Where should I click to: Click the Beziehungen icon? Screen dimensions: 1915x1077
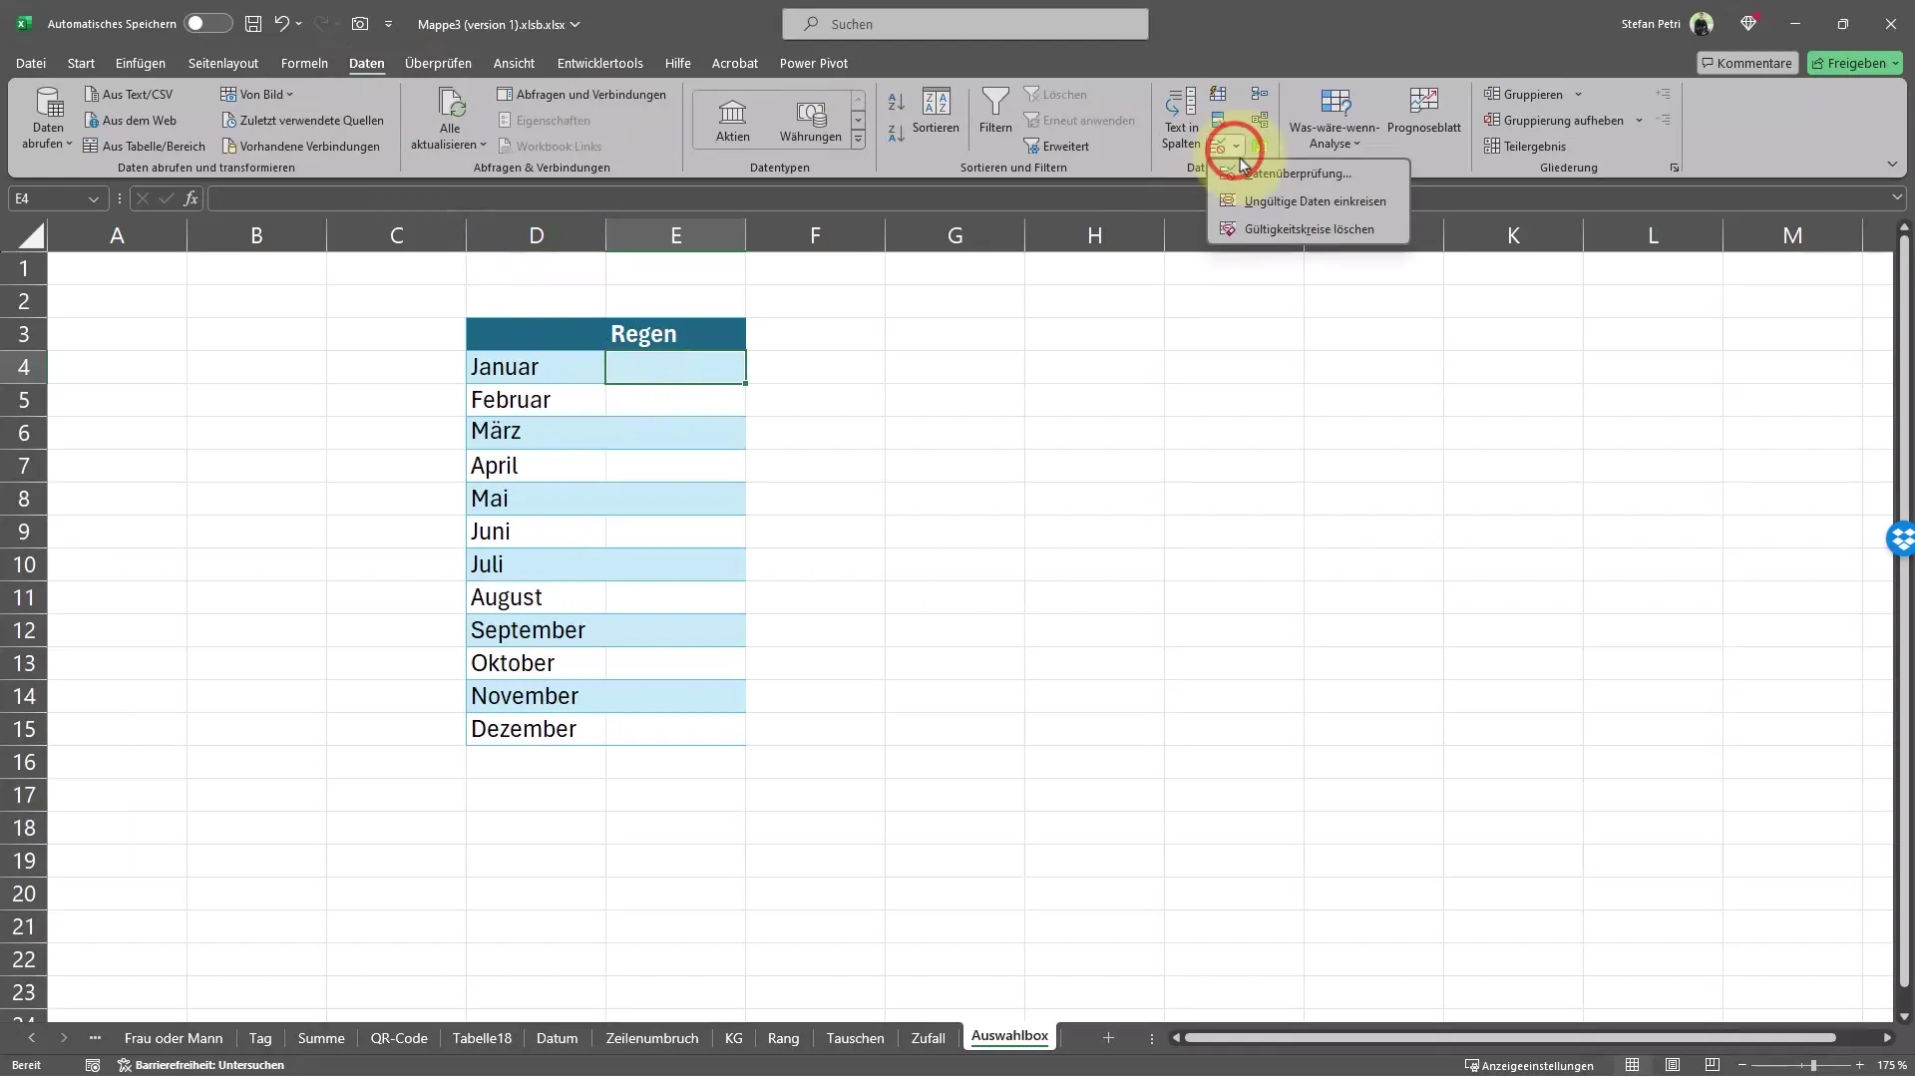(1260, 120)
